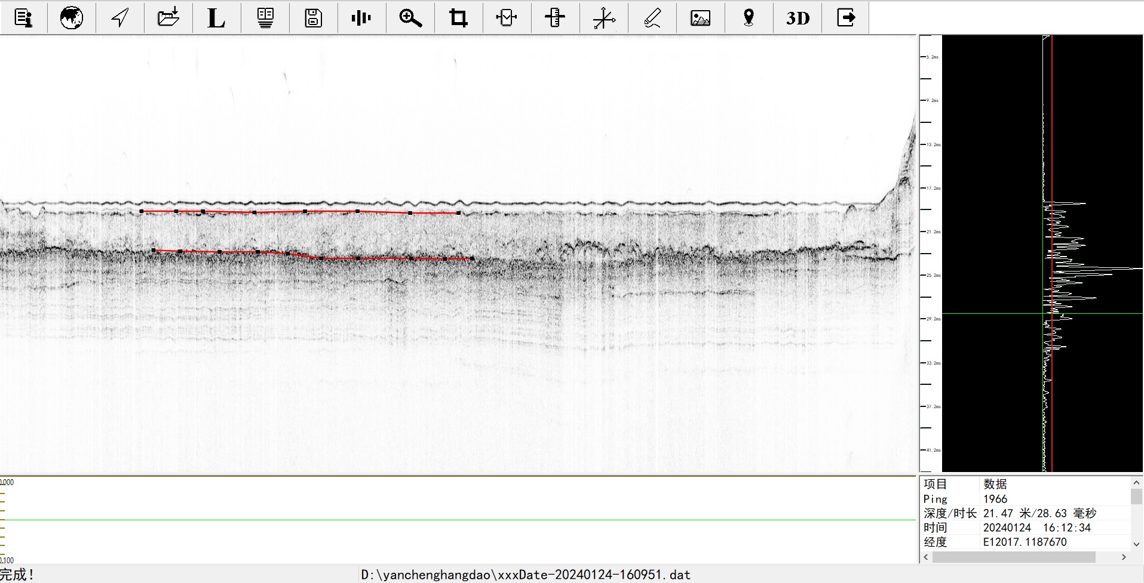Switch to 3D view

click(x=798, y=18)
